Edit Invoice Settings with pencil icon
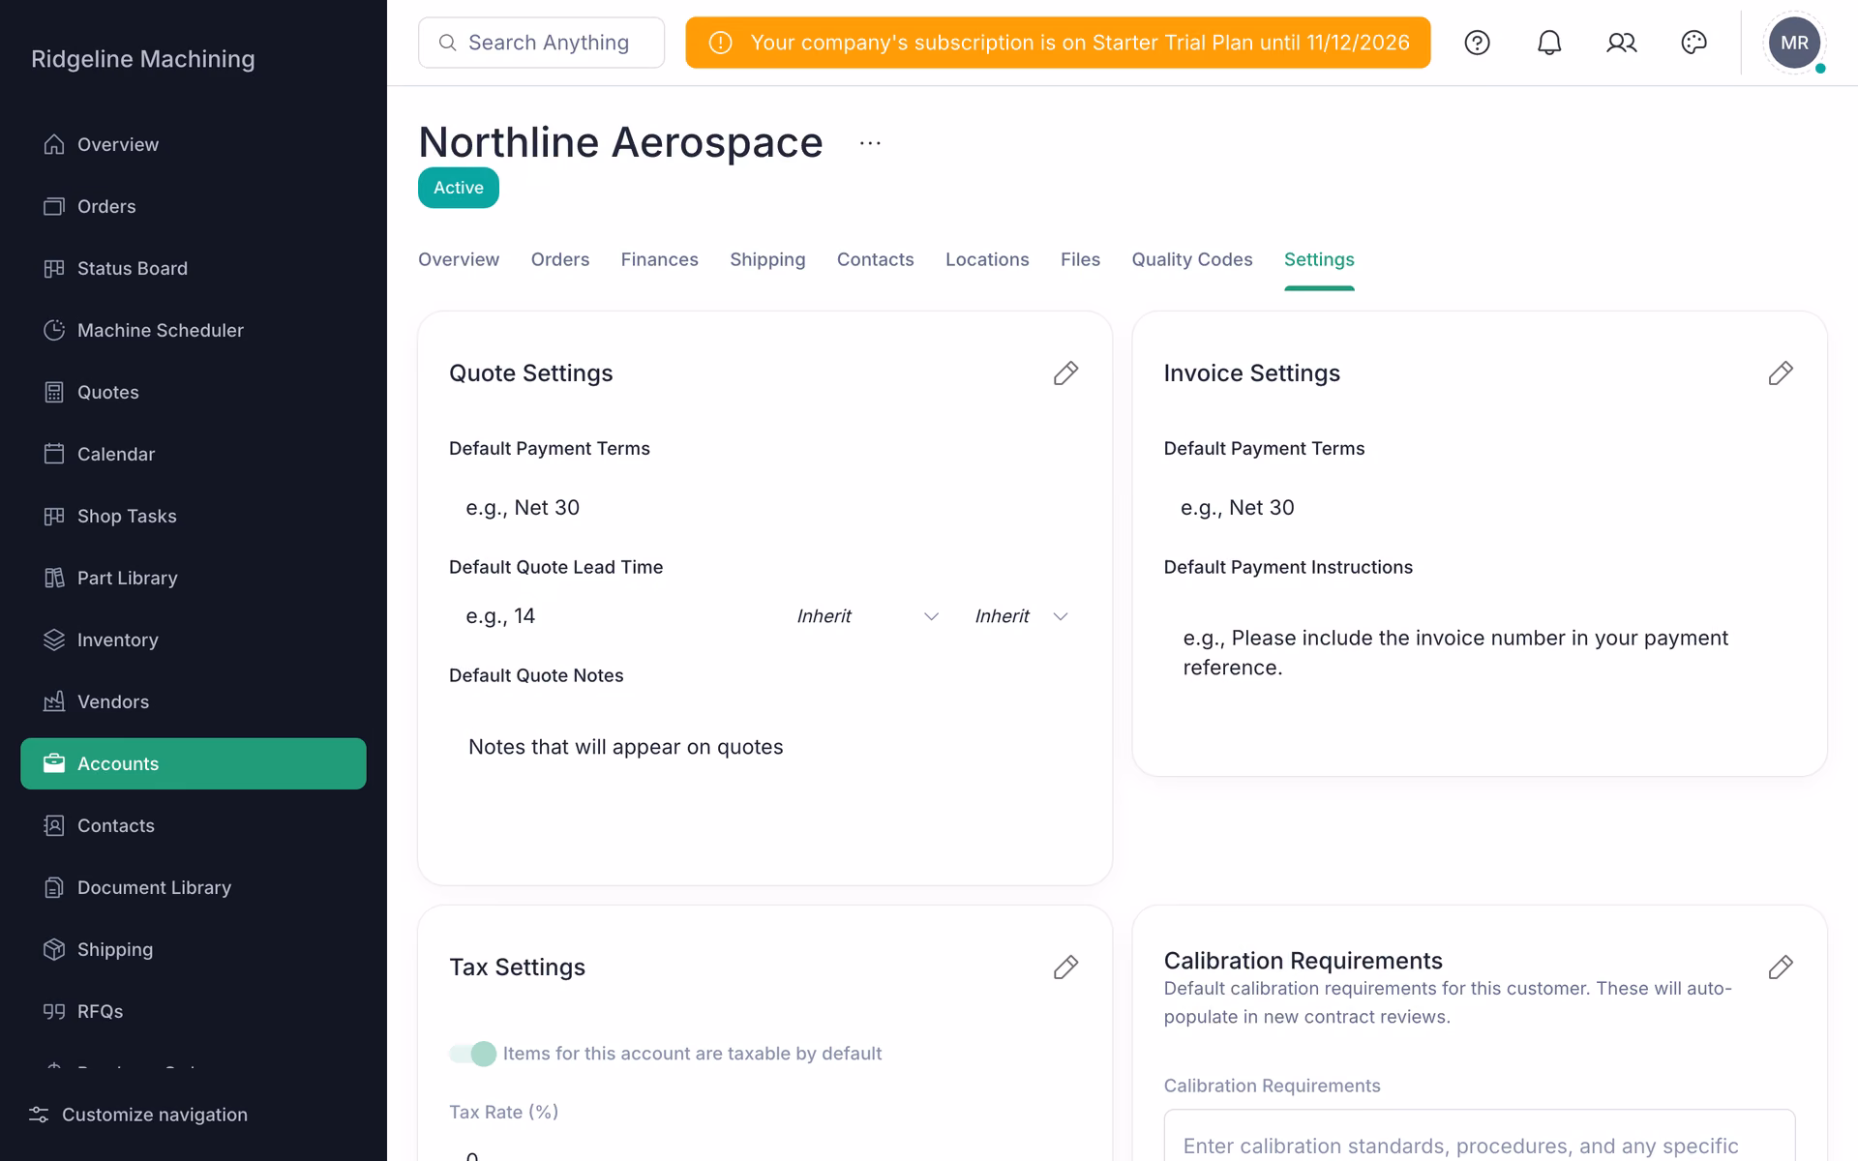The height and width of the screenshot is (1161, 1858). click(x=1781, y=373)
